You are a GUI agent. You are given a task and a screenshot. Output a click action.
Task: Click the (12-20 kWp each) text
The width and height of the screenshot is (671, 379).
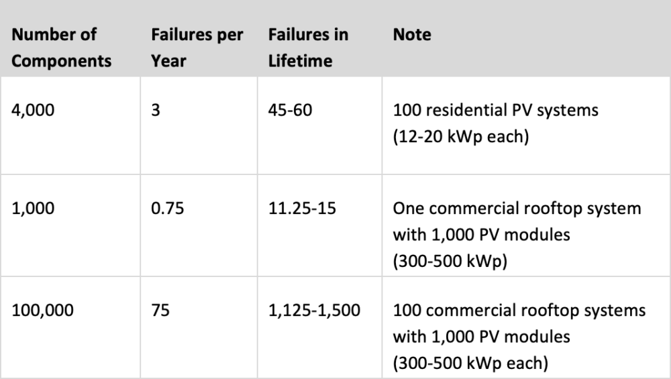click(x=461, y=136)
